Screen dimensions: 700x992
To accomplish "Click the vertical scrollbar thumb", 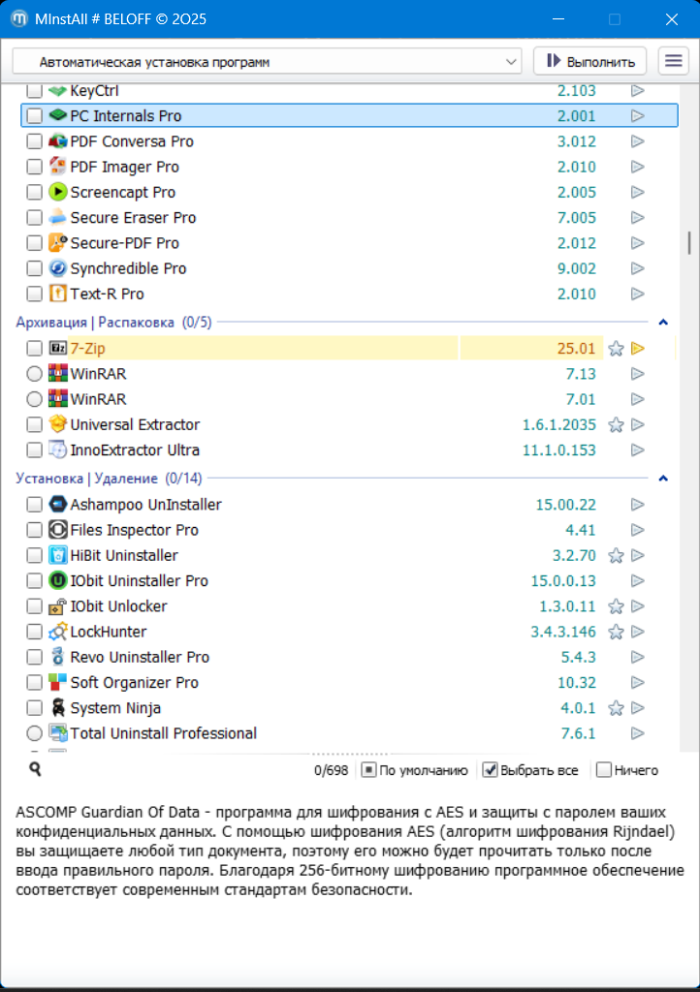I will point(689,242).
